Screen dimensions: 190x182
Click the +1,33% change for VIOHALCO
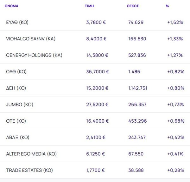pyautogui.click(x=175, y=39)
